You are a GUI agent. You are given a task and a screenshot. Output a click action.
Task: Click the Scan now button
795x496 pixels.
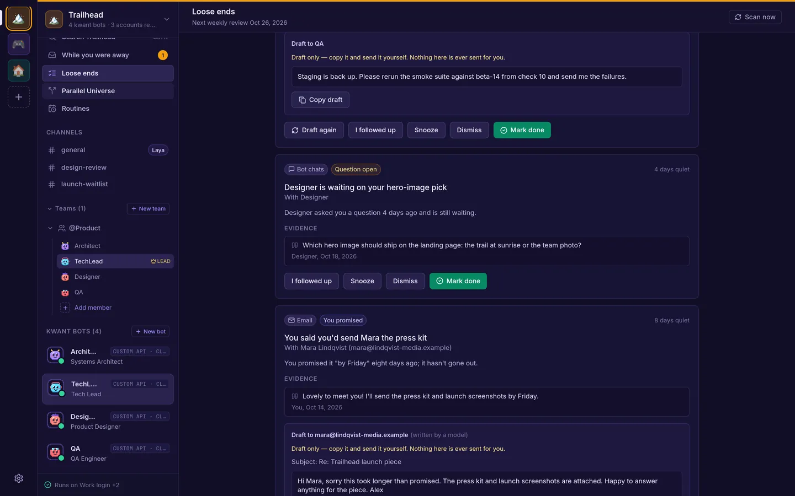(755, 17)
